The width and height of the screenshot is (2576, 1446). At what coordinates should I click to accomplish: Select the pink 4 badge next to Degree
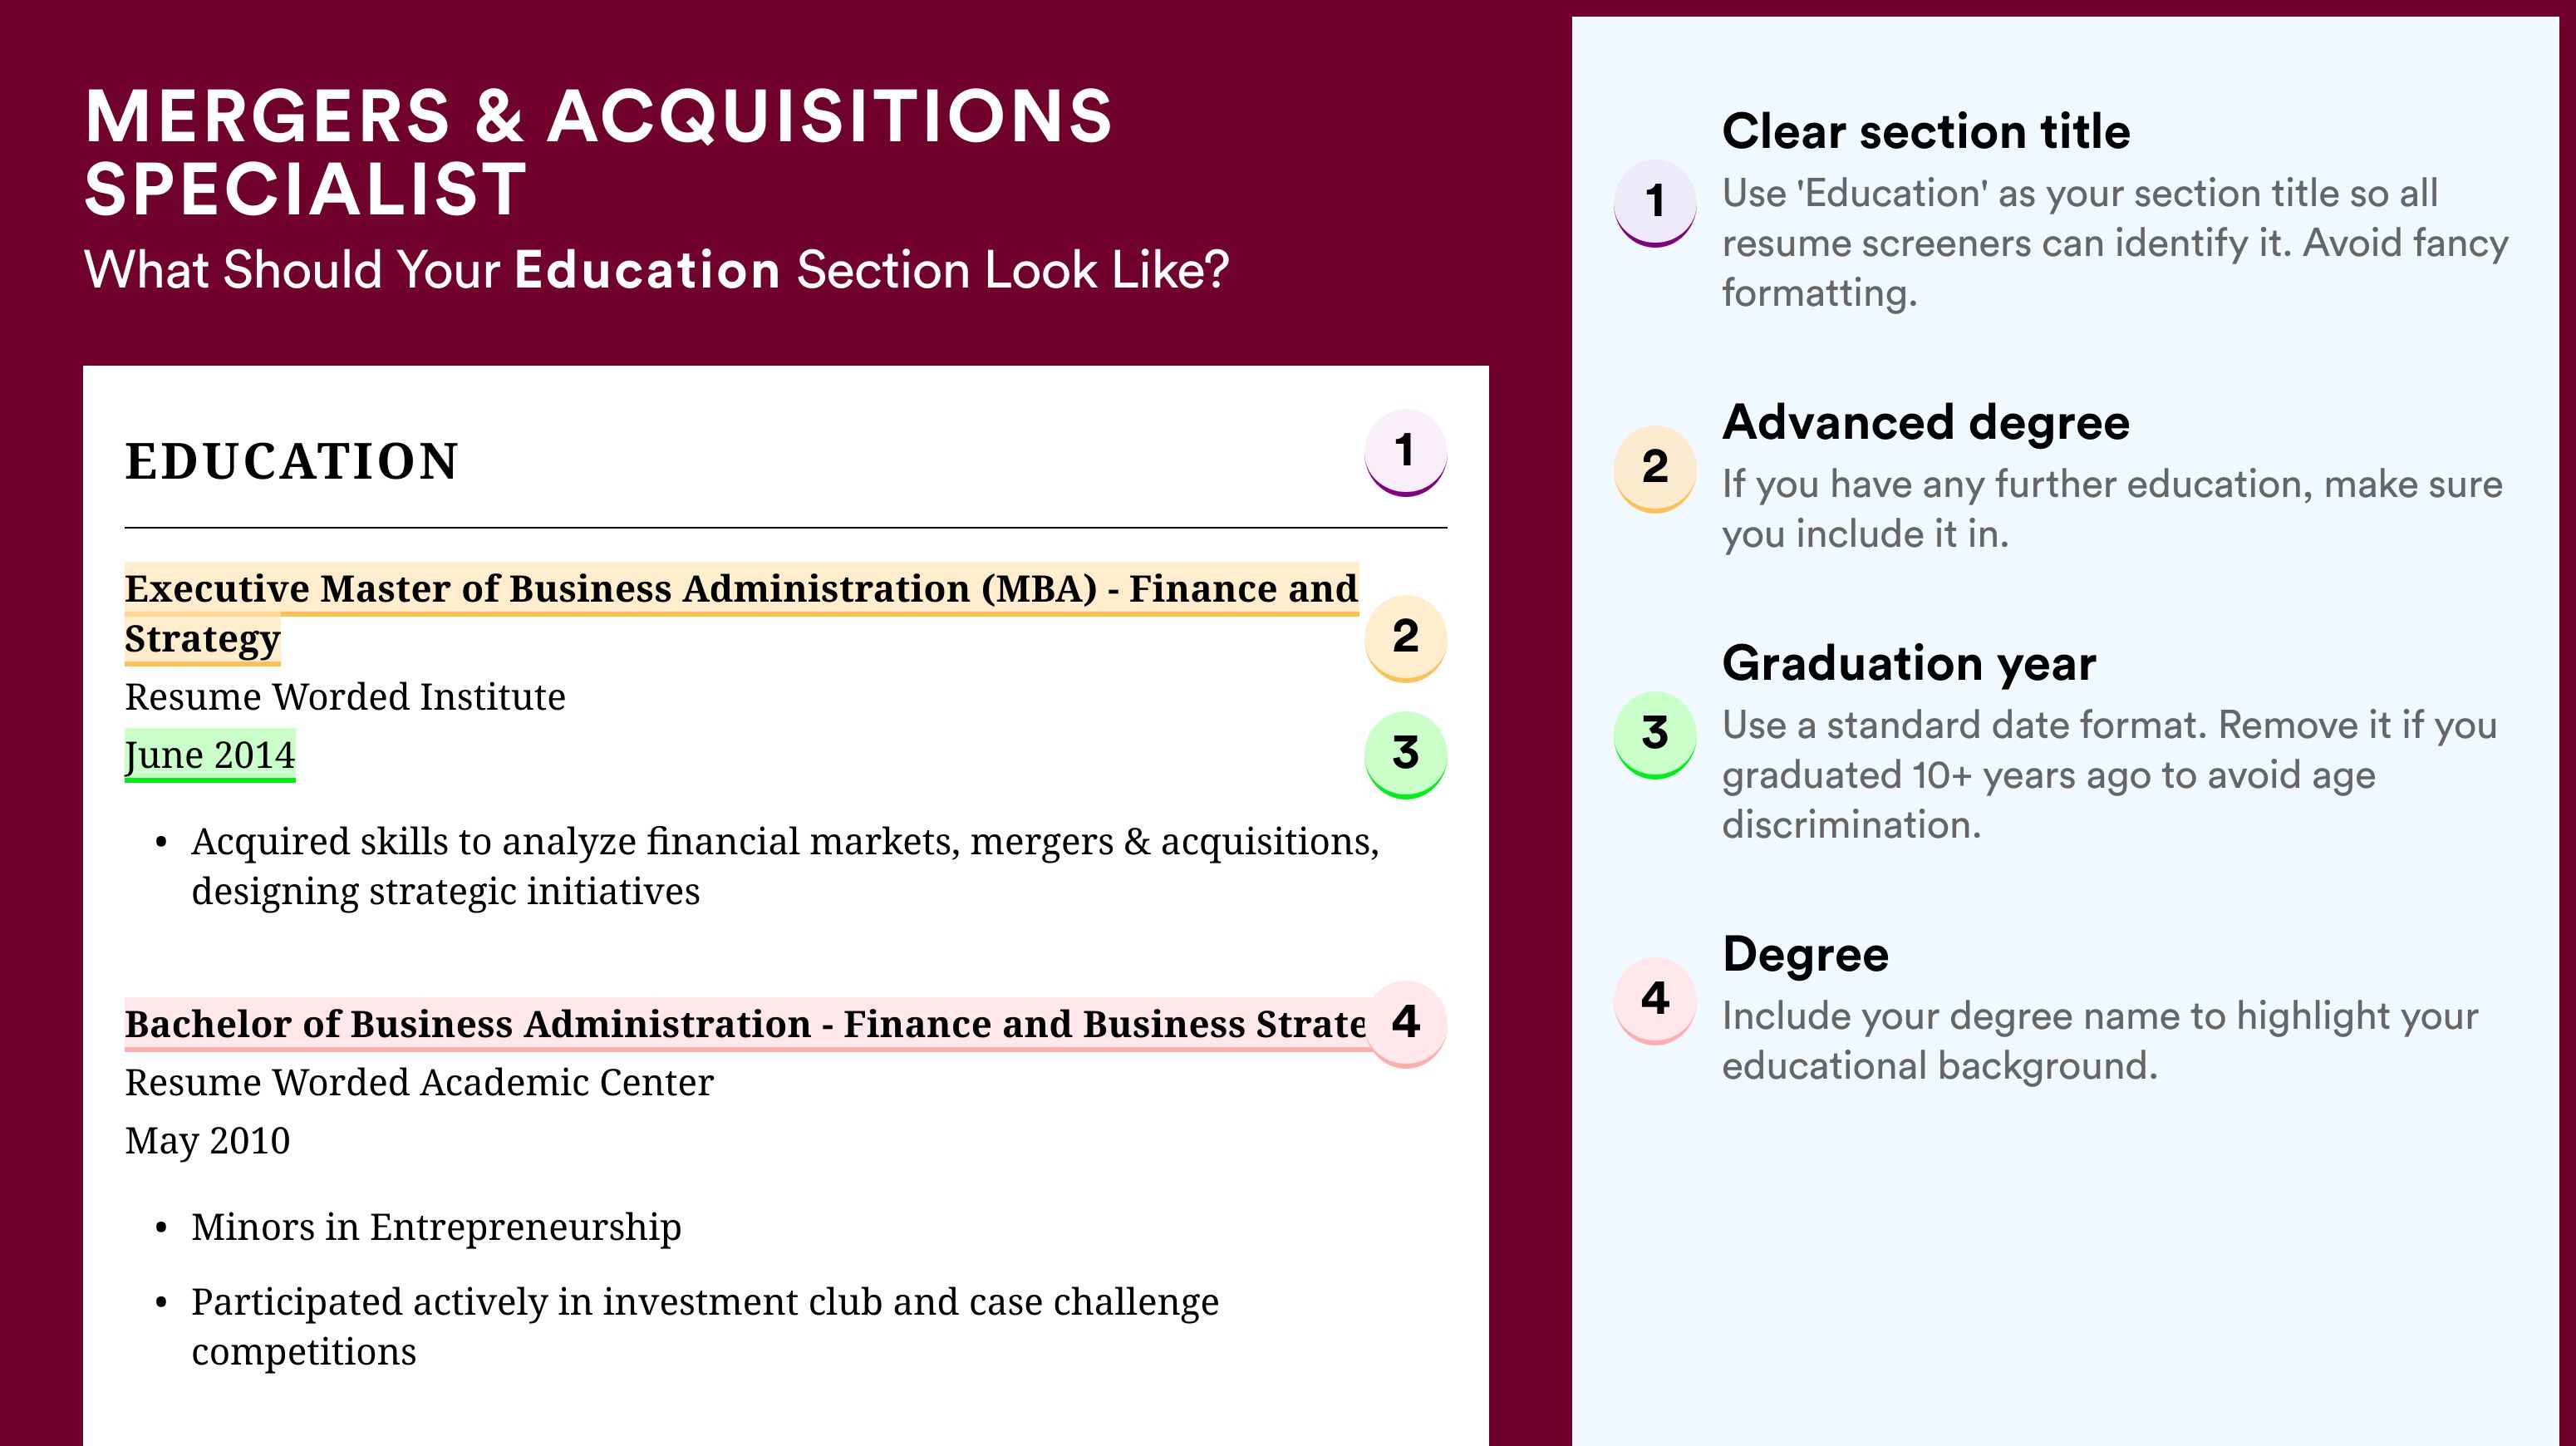coord(1655,1000)
